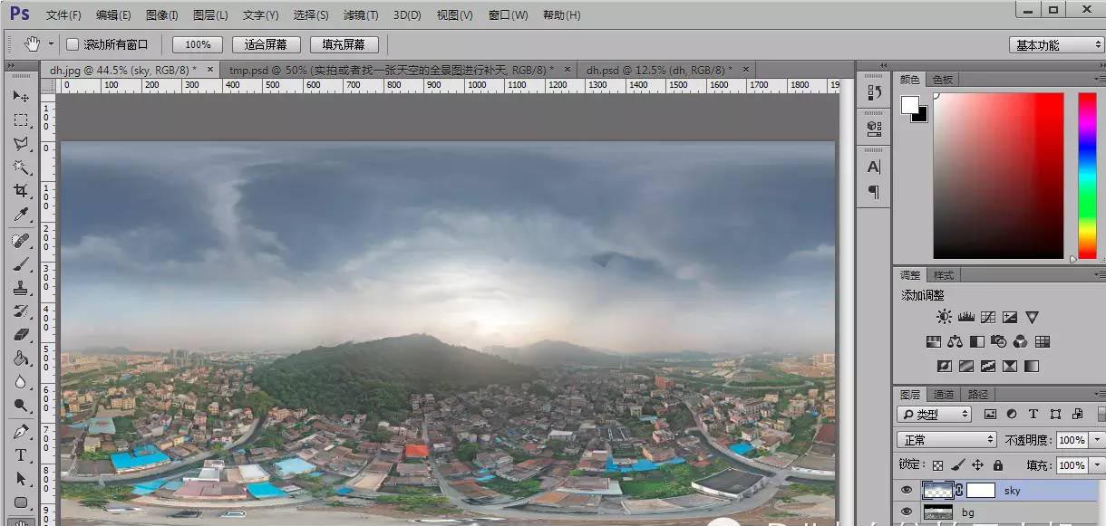Screen dimensions: 1106x526
Task: Select the Pen tool
Action: pyautogui.click(x=21, y=431)
